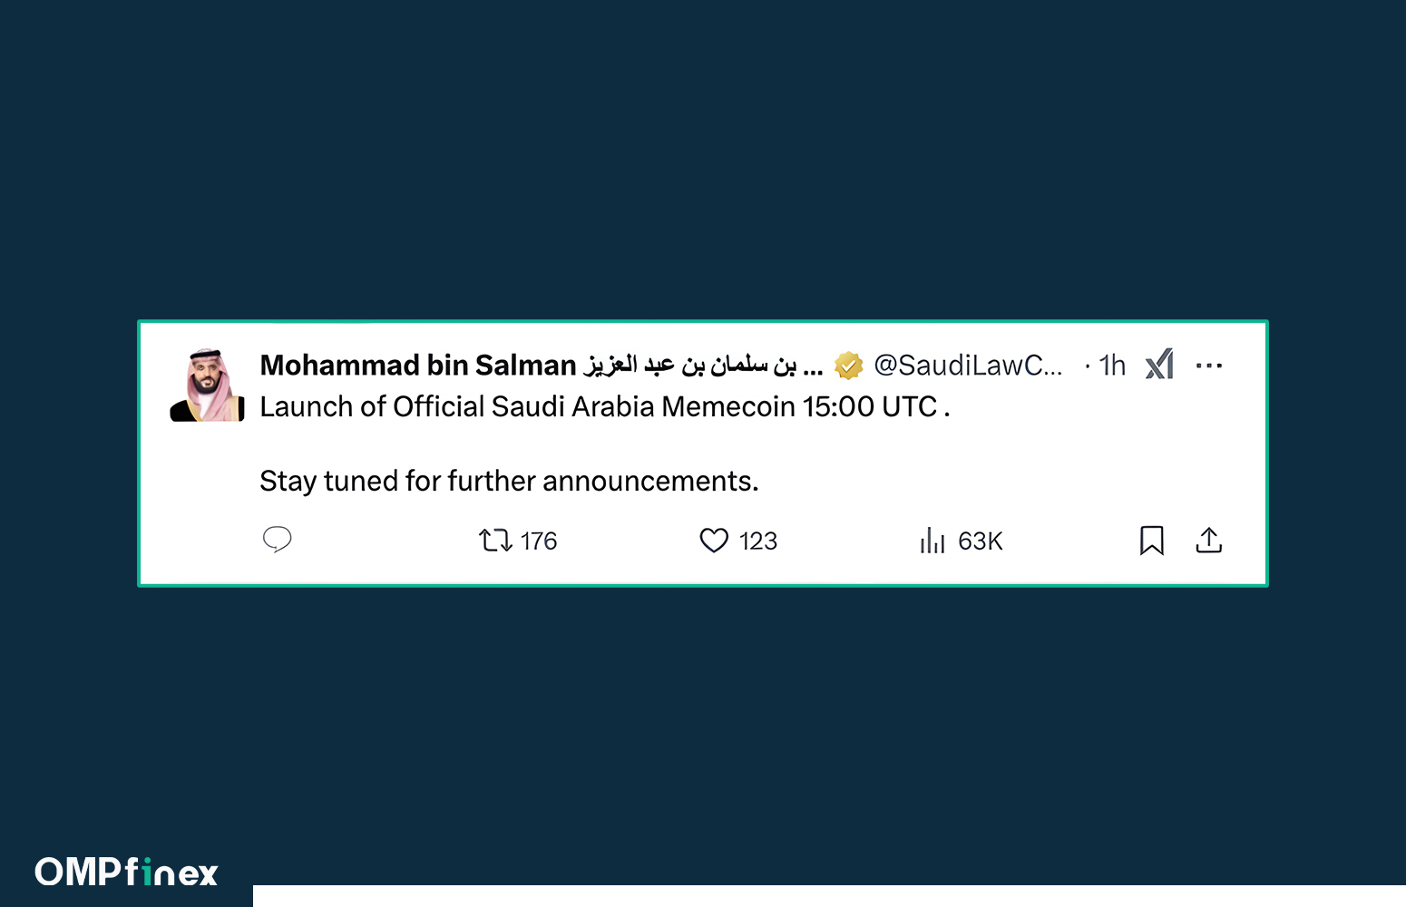Click the "1h" tweet timestamp
Viewport: 1406px width, 907px height.
(x=1112, y=366)
